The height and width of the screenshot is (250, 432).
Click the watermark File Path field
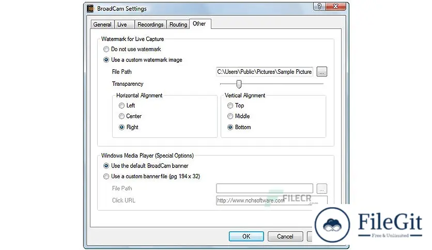265,72
